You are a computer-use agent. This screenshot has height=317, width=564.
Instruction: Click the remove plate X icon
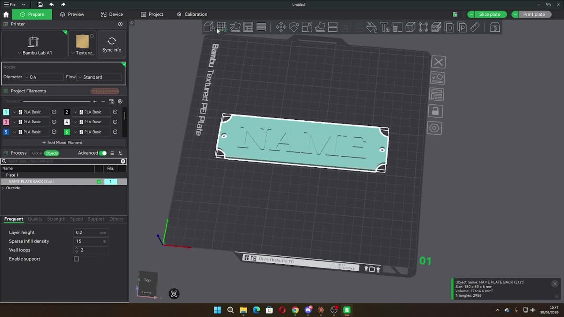point(438,62)
